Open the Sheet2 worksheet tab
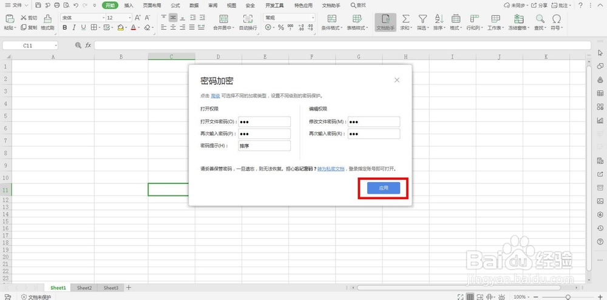 coord(84,288)
